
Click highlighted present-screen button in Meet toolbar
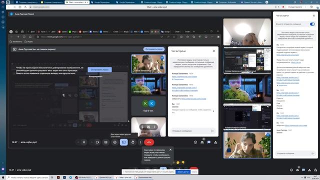pos(124,142)
